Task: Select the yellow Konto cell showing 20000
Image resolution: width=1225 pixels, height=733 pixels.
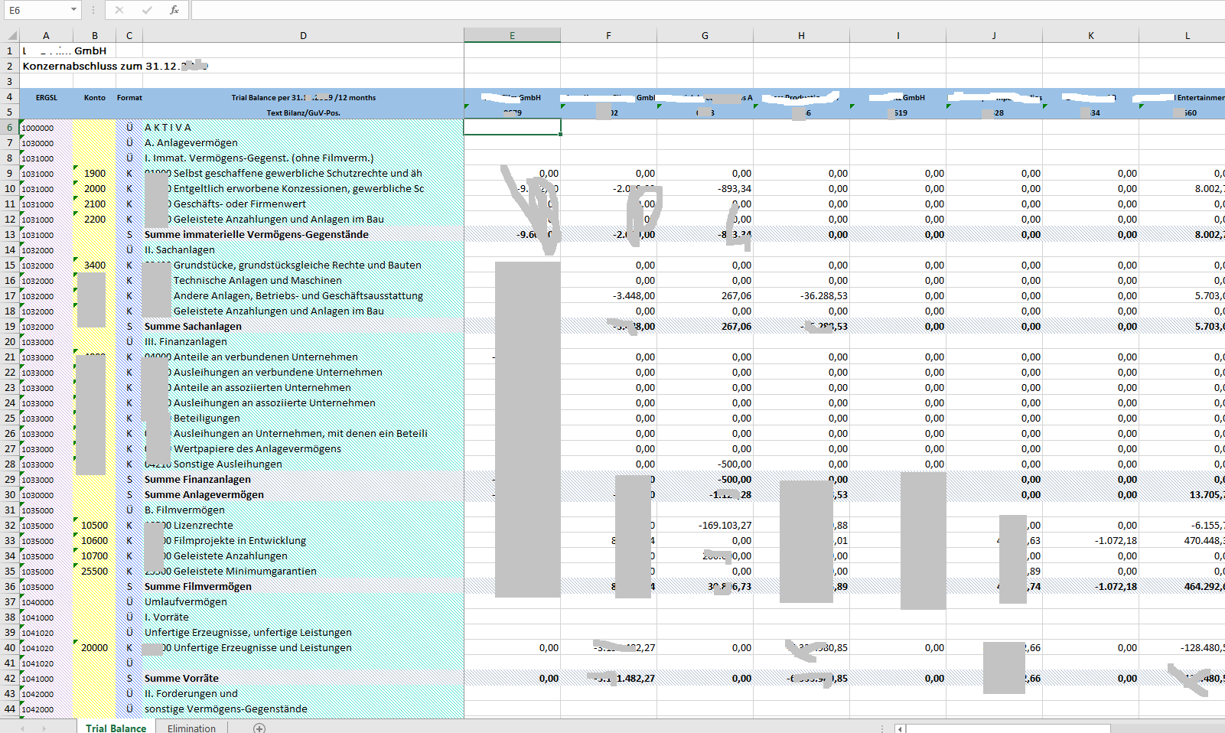Action: click(94, 648)
